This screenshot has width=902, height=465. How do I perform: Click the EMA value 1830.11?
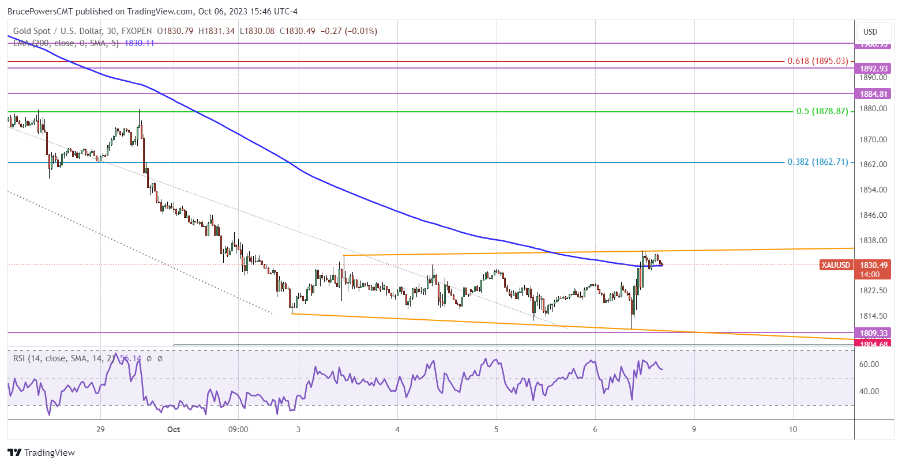(138, 43)
